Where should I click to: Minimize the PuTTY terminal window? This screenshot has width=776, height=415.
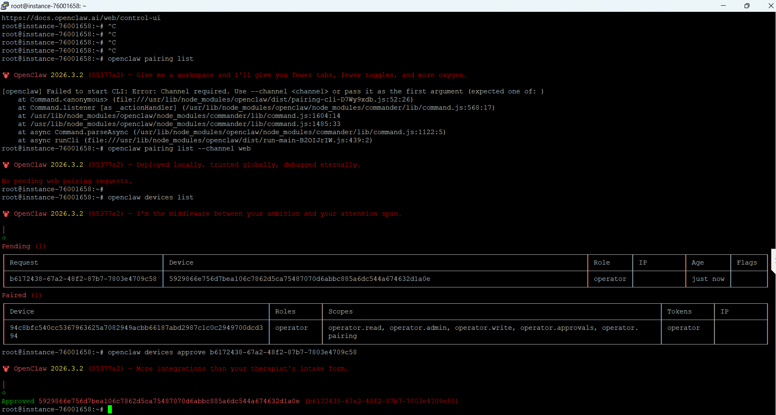[x=723, y=6]
